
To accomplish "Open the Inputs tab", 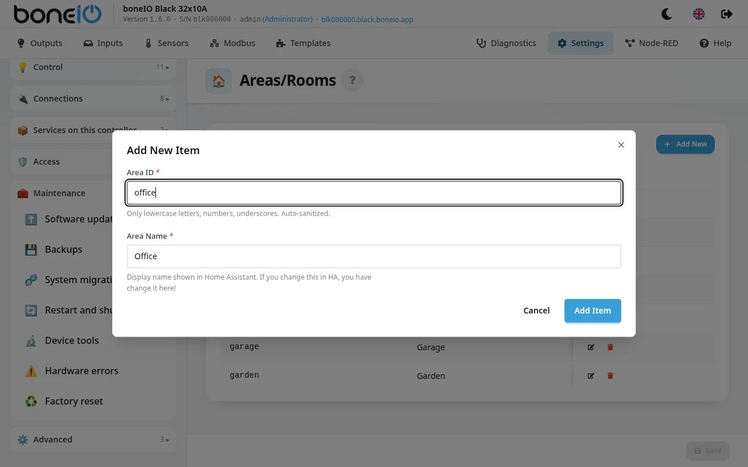I will pos(103,43).
